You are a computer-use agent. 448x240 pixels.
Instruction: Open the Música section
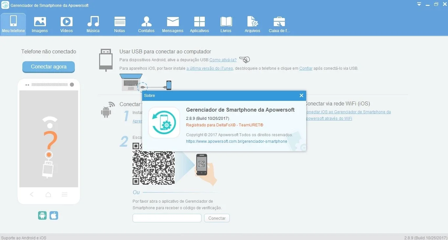(x=93, y=24)
